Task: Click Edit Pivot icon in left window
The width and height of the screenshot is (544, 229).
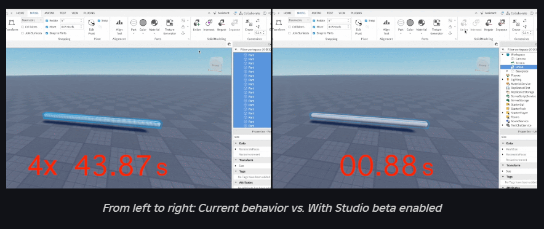Action: coord(91,23)
